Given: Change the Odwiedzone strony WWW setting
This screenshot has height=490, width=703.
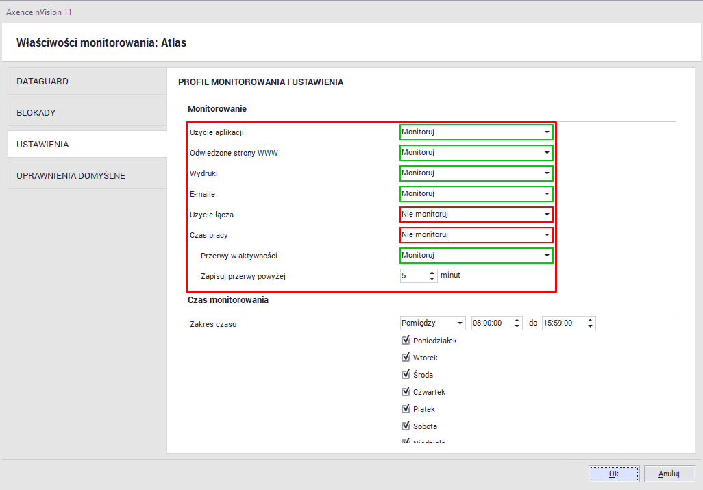Looking at the screenshot, I should (547, 153).
